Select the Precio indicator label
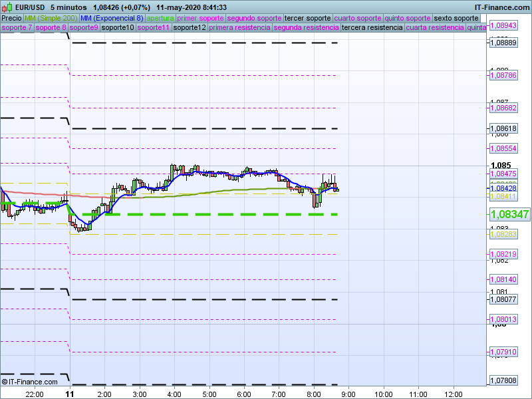This screenshot has width=532, height=399. point(11,18)
